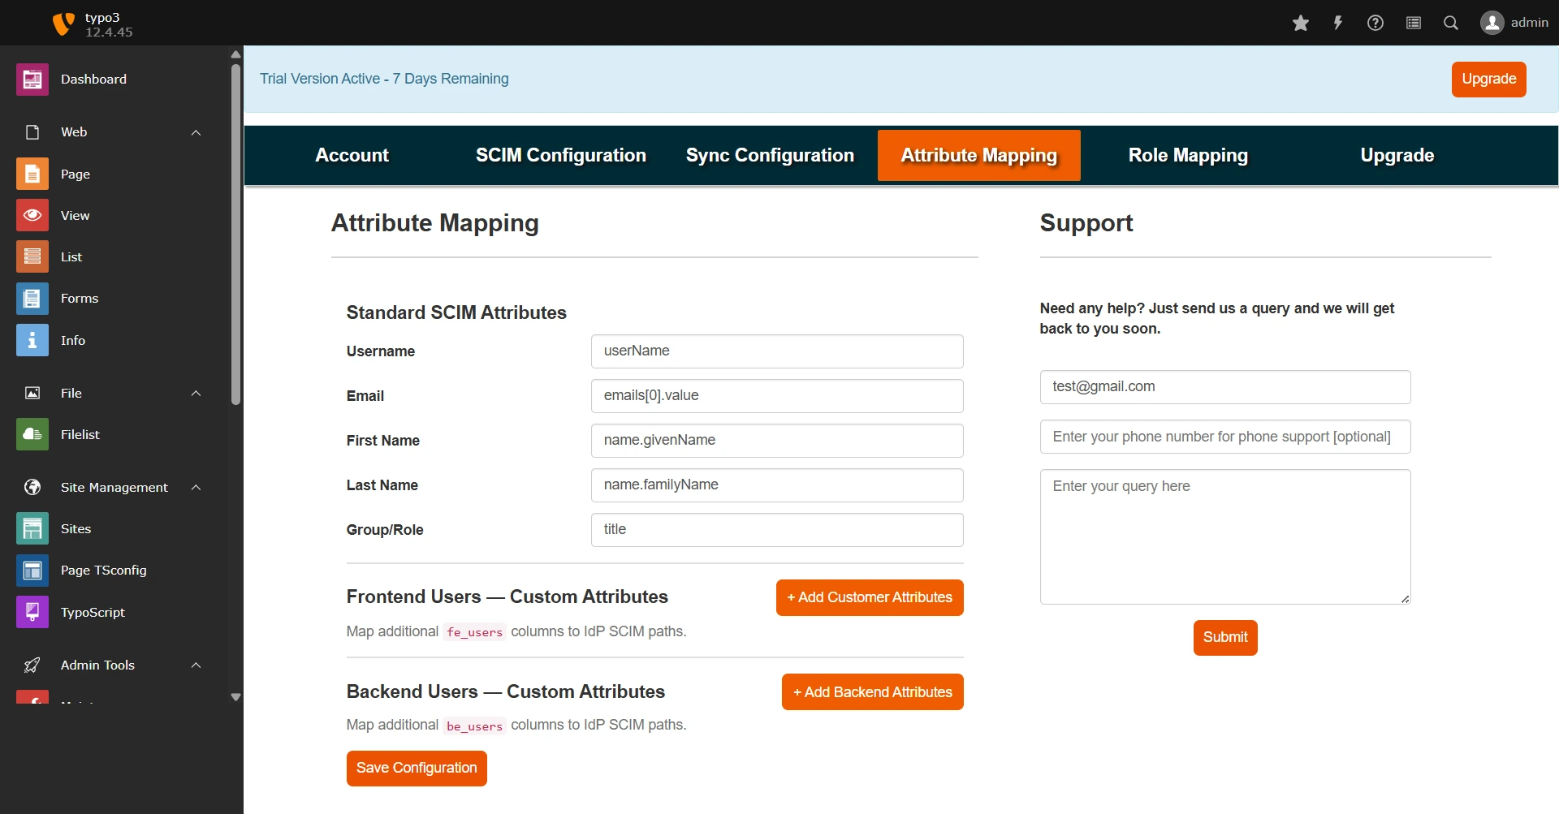Switch to the SCIM Configuration tab
Image resolution: width=1559 pixels, height=814 pixels.
point(561,156)
